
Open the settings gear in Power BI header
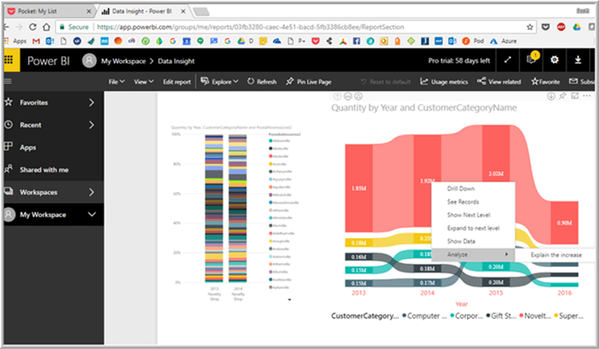point(555,60)
